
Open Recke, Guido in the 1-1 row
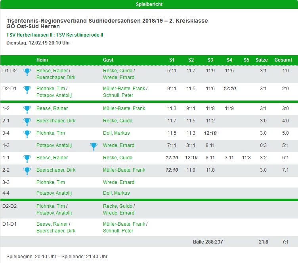[118, 158]
